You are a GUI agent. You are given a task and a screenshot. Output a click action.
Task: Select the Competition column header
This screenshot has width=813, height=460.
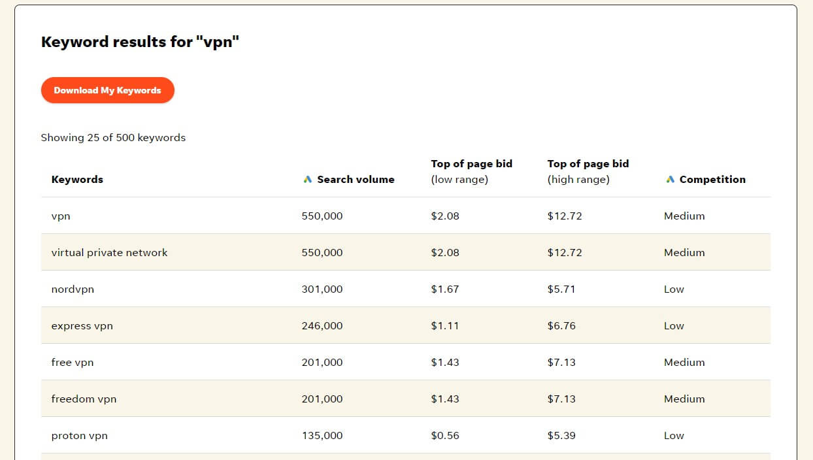(712, 180)
